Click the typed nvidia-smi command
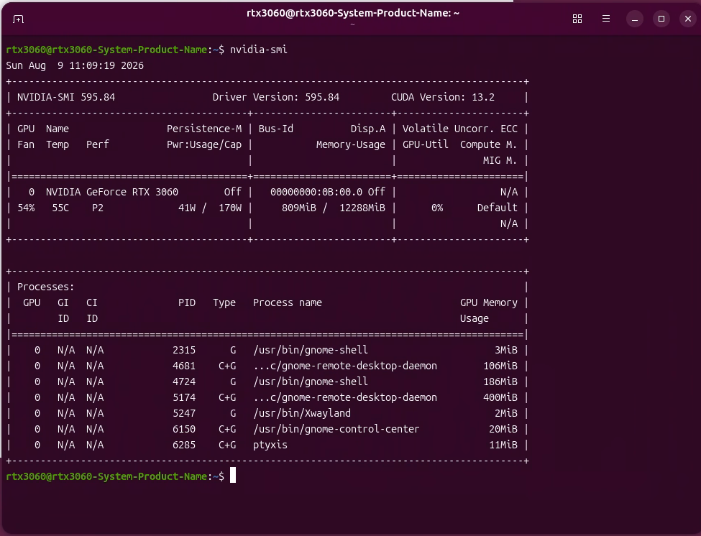 [258, 50]
